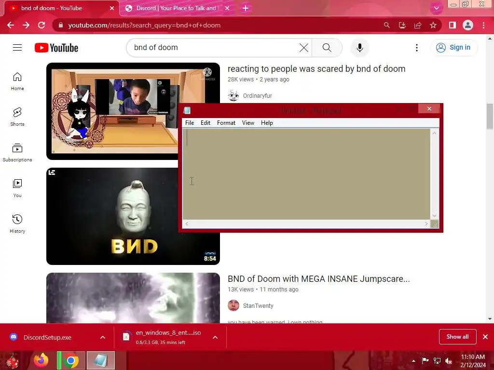
Task: Search with your voice microphone button
Action: [x=360, y=48]
